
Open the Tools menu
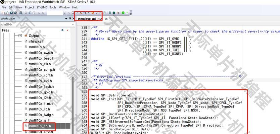pos(53,7)
